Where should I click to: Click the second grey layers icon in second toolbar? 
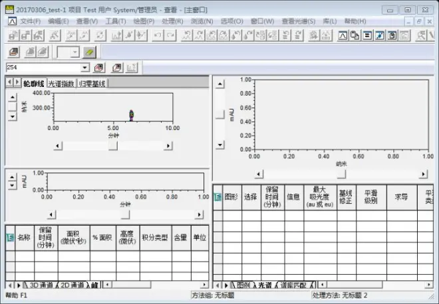tap(43, 52)
